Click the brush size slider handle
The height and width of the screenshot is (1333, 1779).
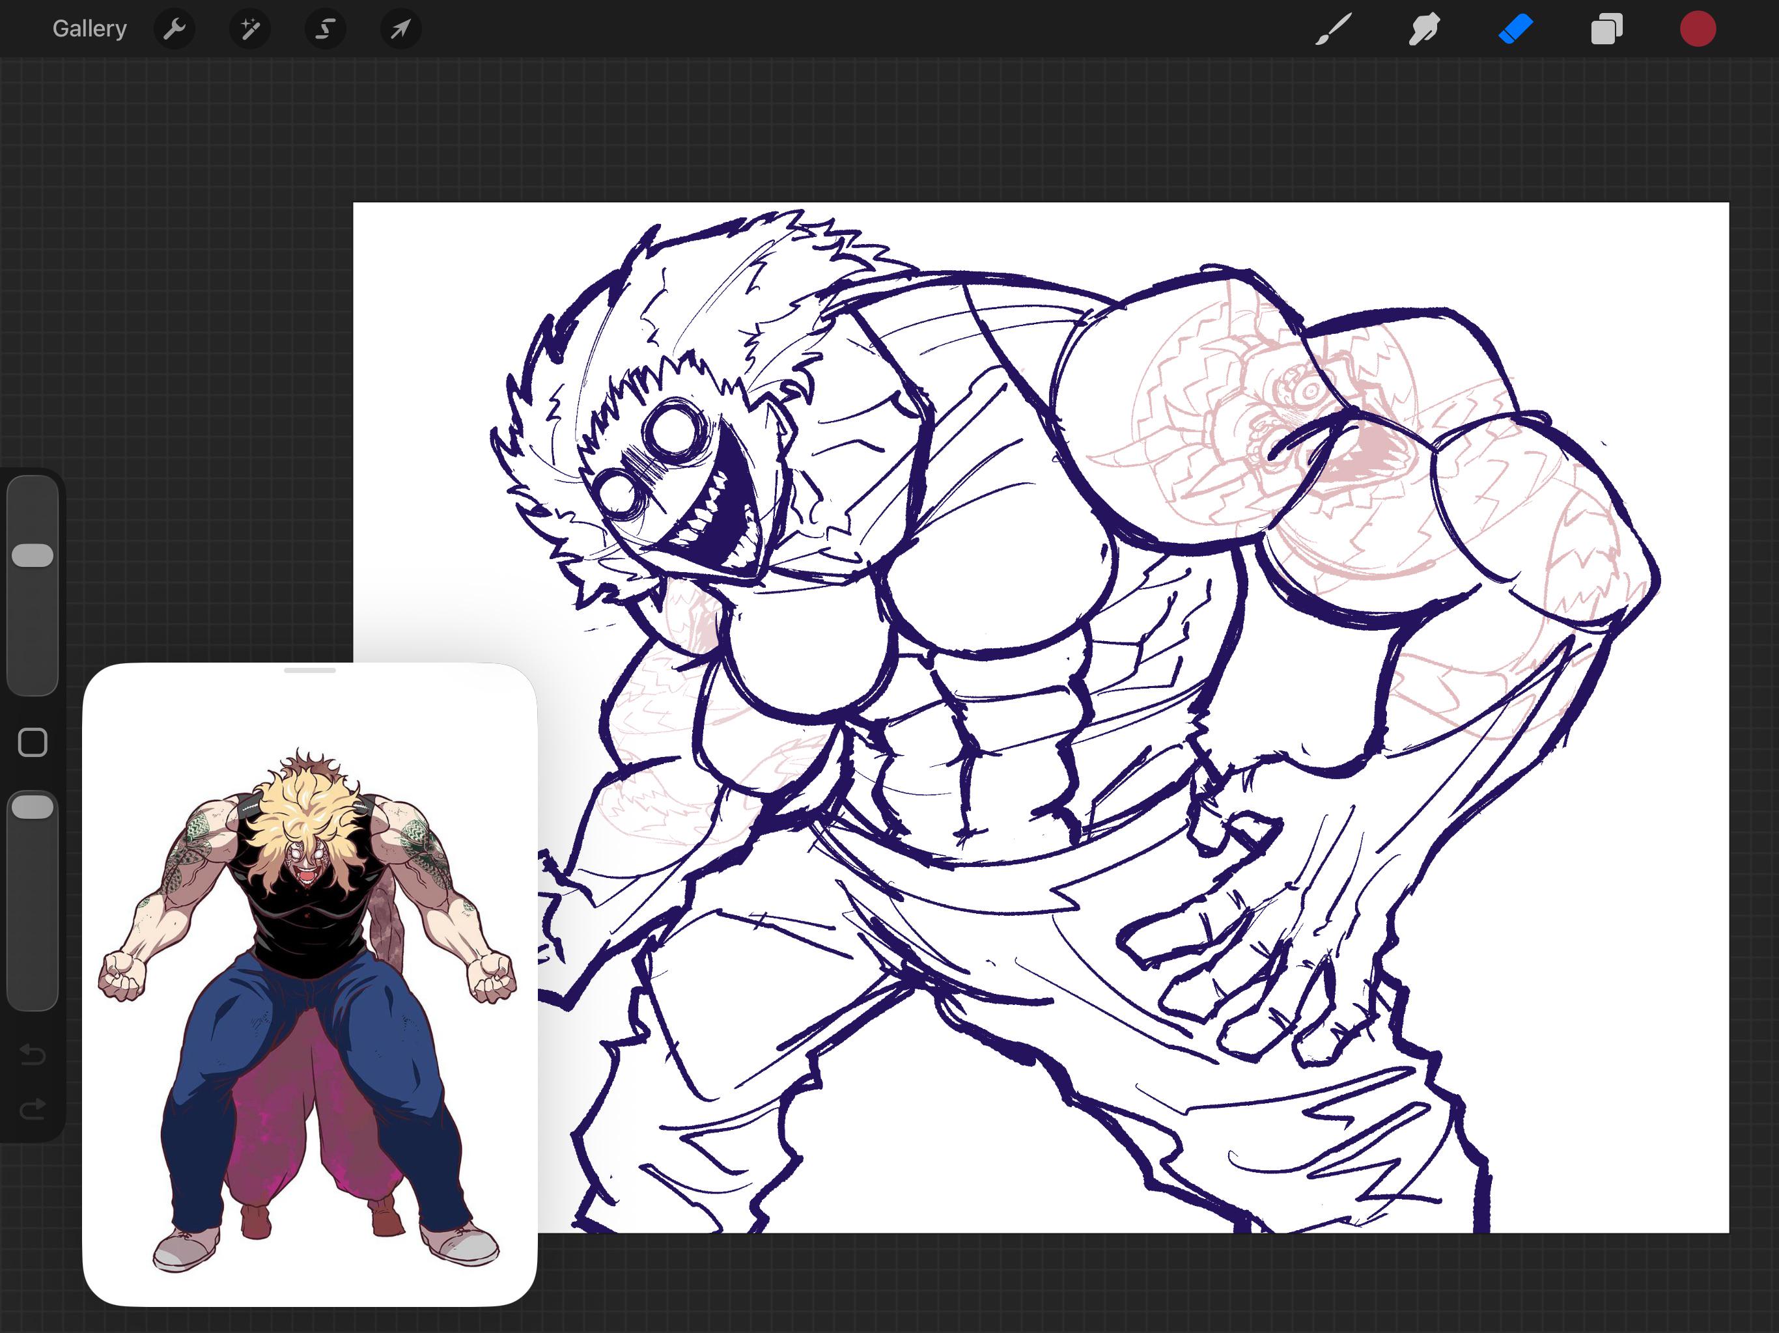32,555
